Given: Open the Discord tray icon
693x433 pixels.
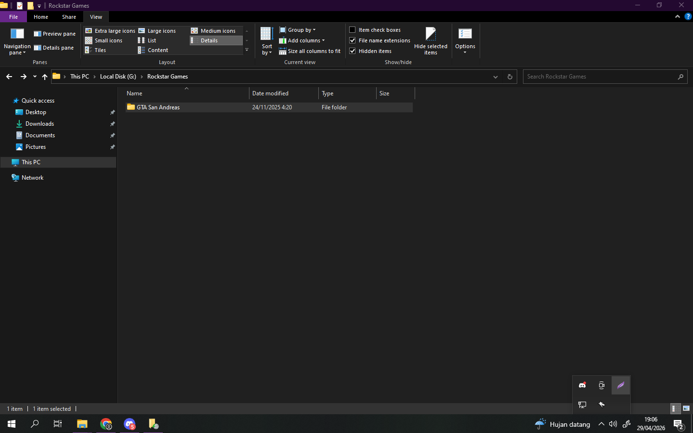Looking at the screenshot, I should pyautogui.click(x=582, y=385).
